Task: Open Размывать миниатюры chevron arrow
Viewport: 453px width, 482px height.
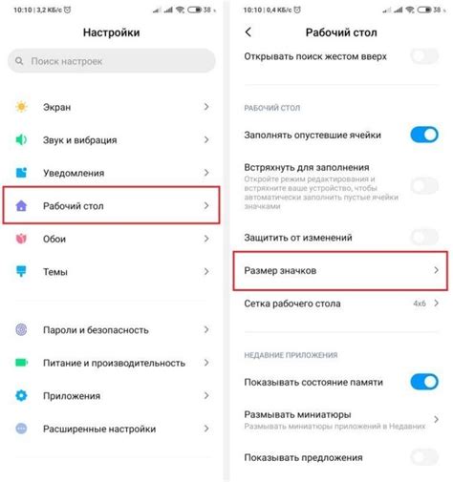Action: 436,419
